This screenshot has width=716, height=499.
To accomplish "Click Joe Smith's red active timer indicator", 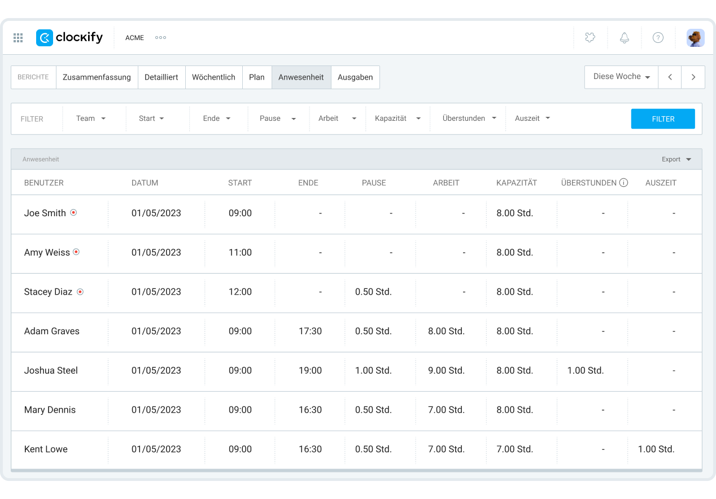I will coord(73,213).
